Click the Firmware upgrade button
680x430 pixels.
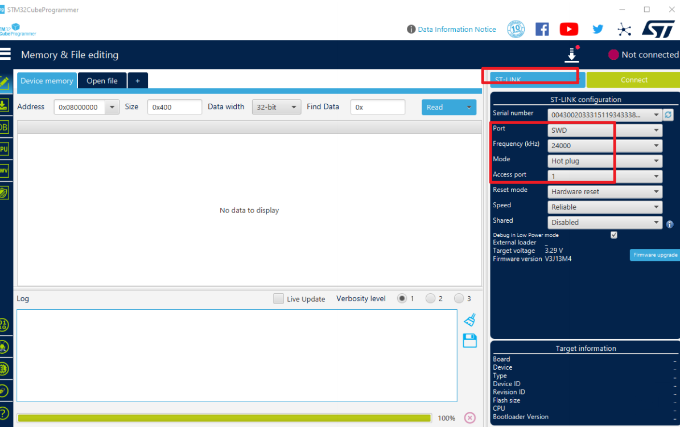point(655,255)
